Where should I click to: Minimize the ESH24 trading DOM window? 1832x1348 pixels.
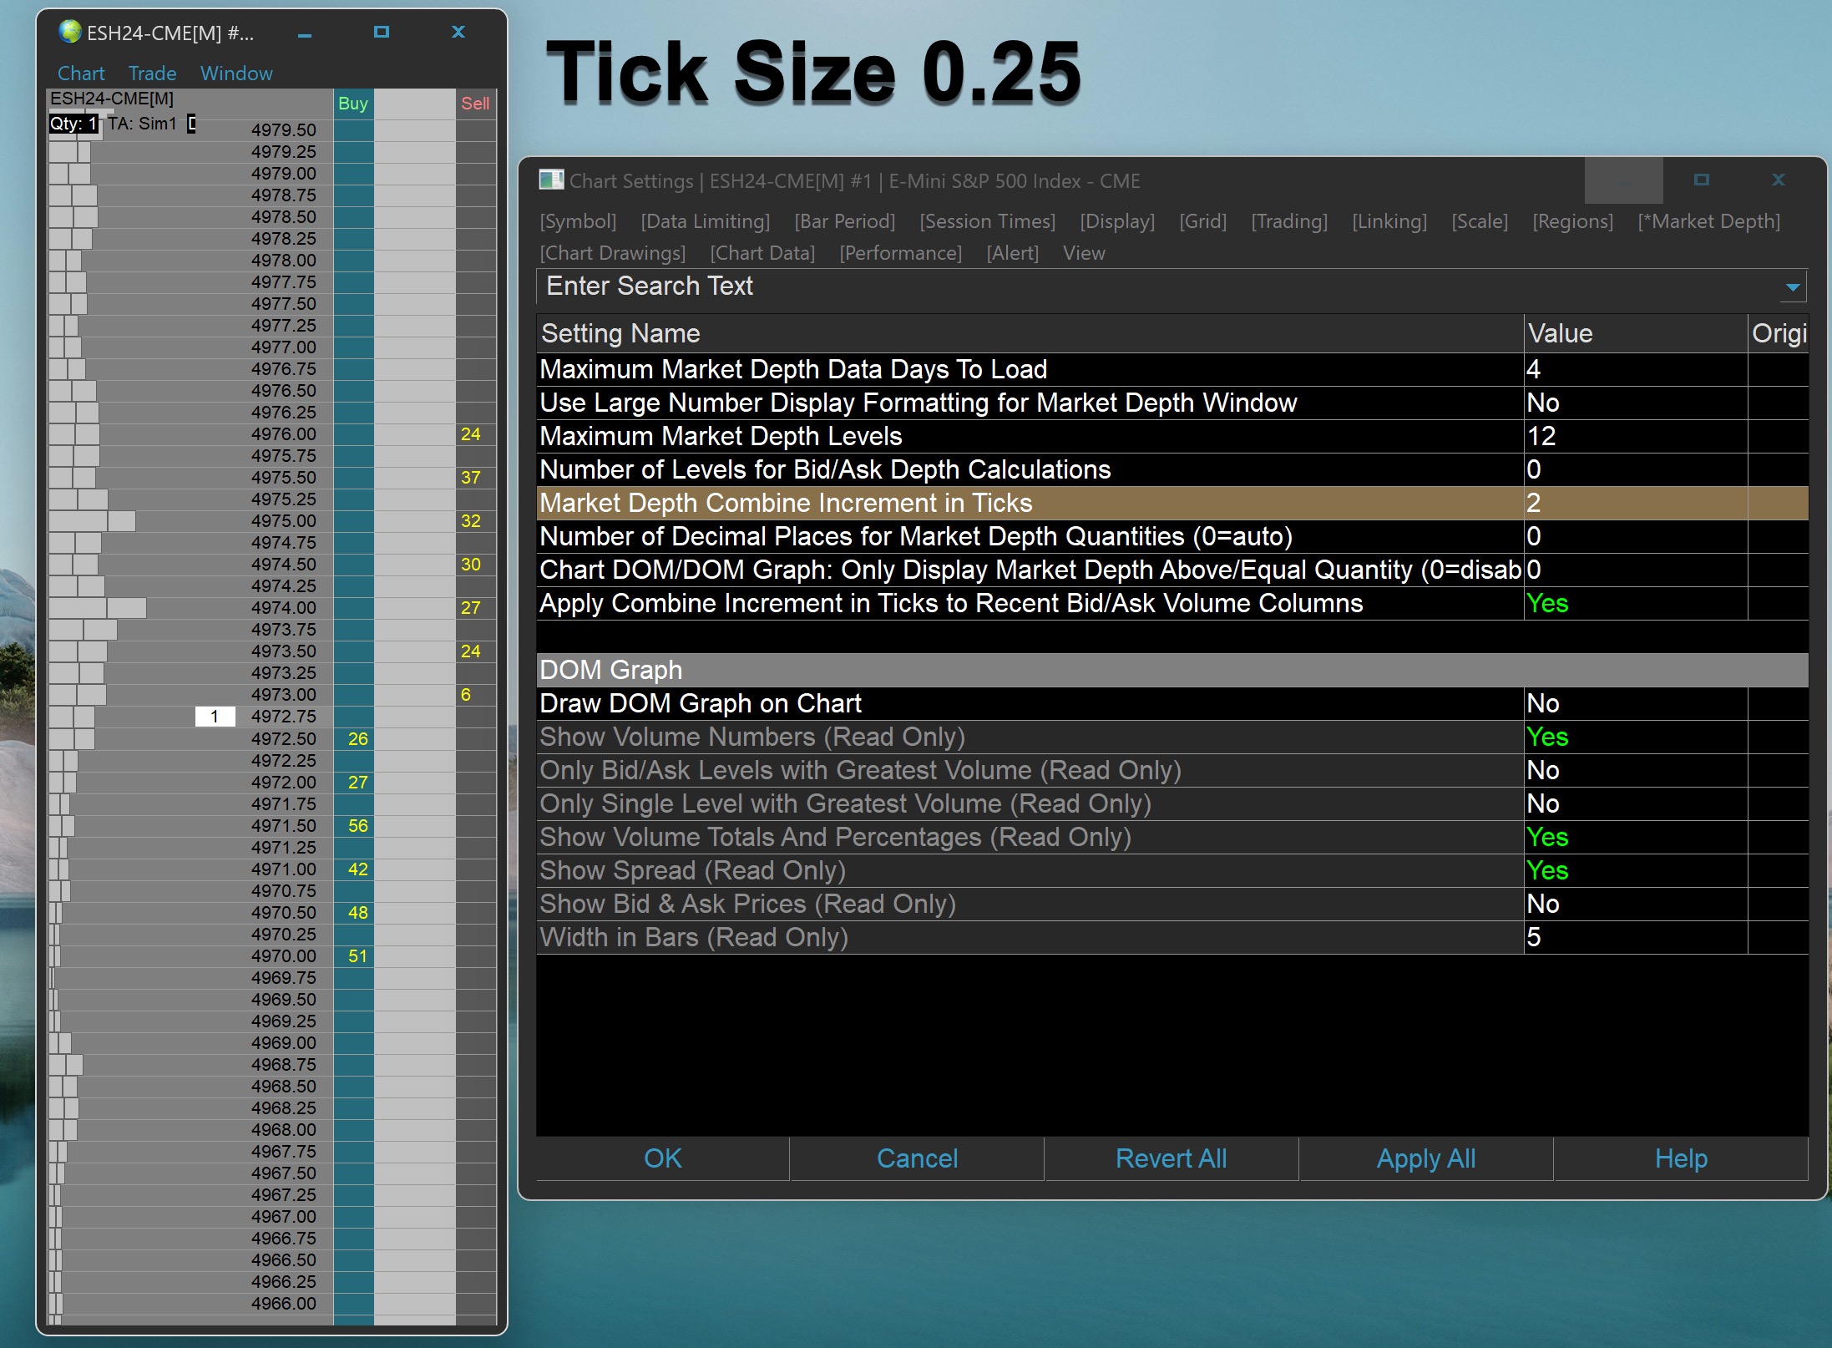point(305,34)
